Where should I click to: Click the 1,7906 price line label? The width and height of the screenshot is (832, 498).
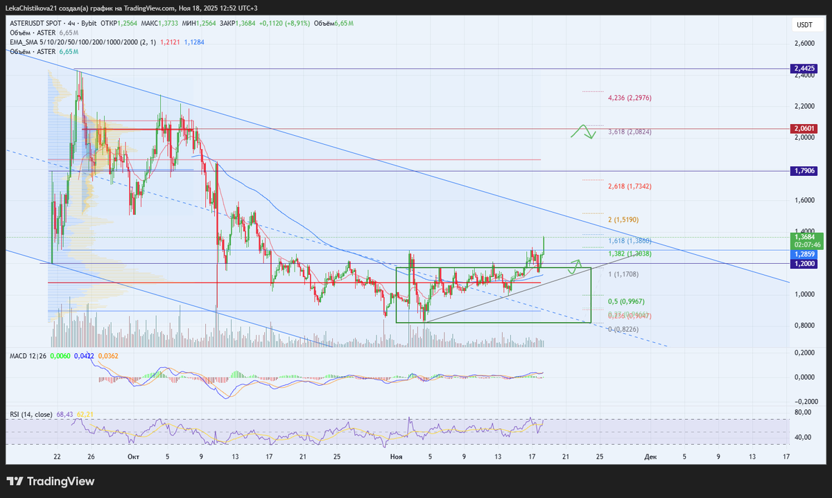coord(804,170)
